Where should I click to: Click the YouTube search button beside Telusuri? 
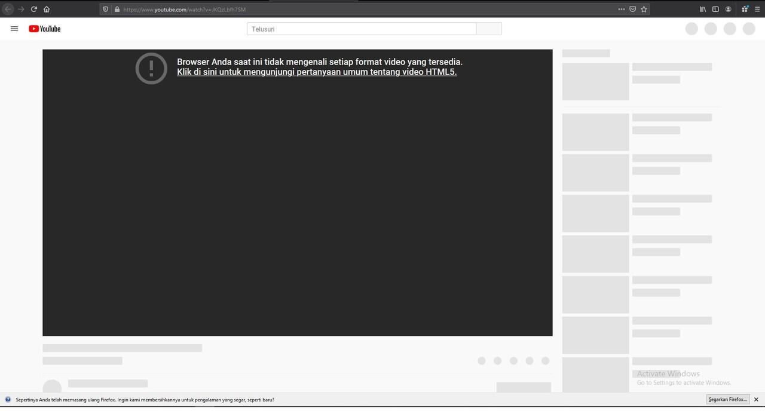(489, 29)
